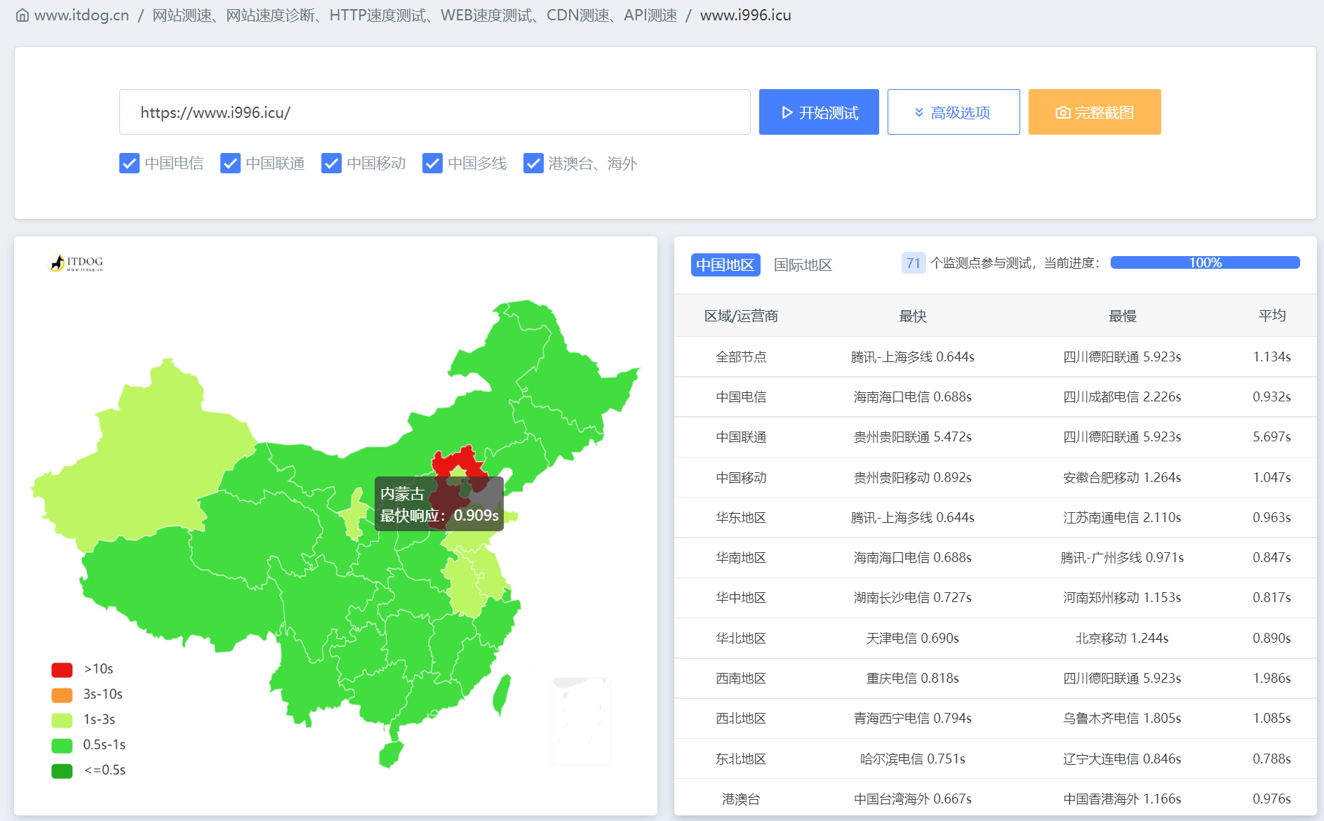Viewport: 1324px width, 821px height.
Task: Toggle the 中国联通 checkbox
Action: [x=230, y=163]
